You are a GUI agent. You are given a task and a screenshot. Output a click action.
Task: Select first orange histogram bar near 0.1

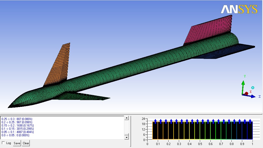(x=155, y=130)
